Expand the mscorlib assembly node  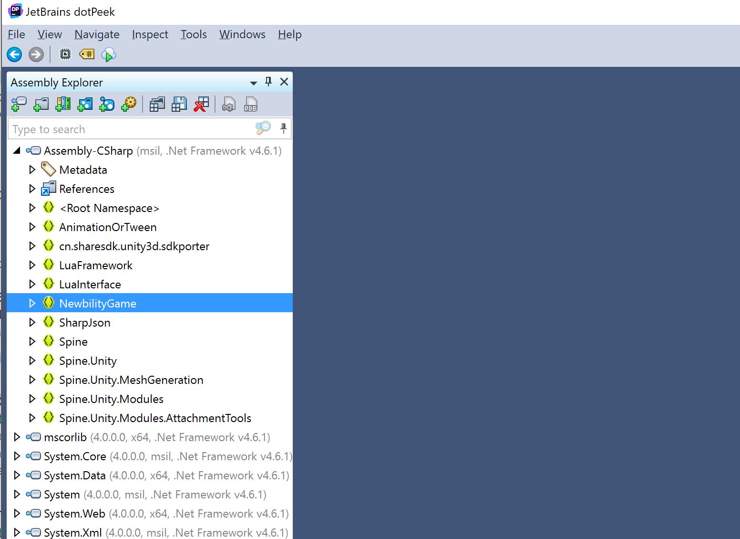17,437
